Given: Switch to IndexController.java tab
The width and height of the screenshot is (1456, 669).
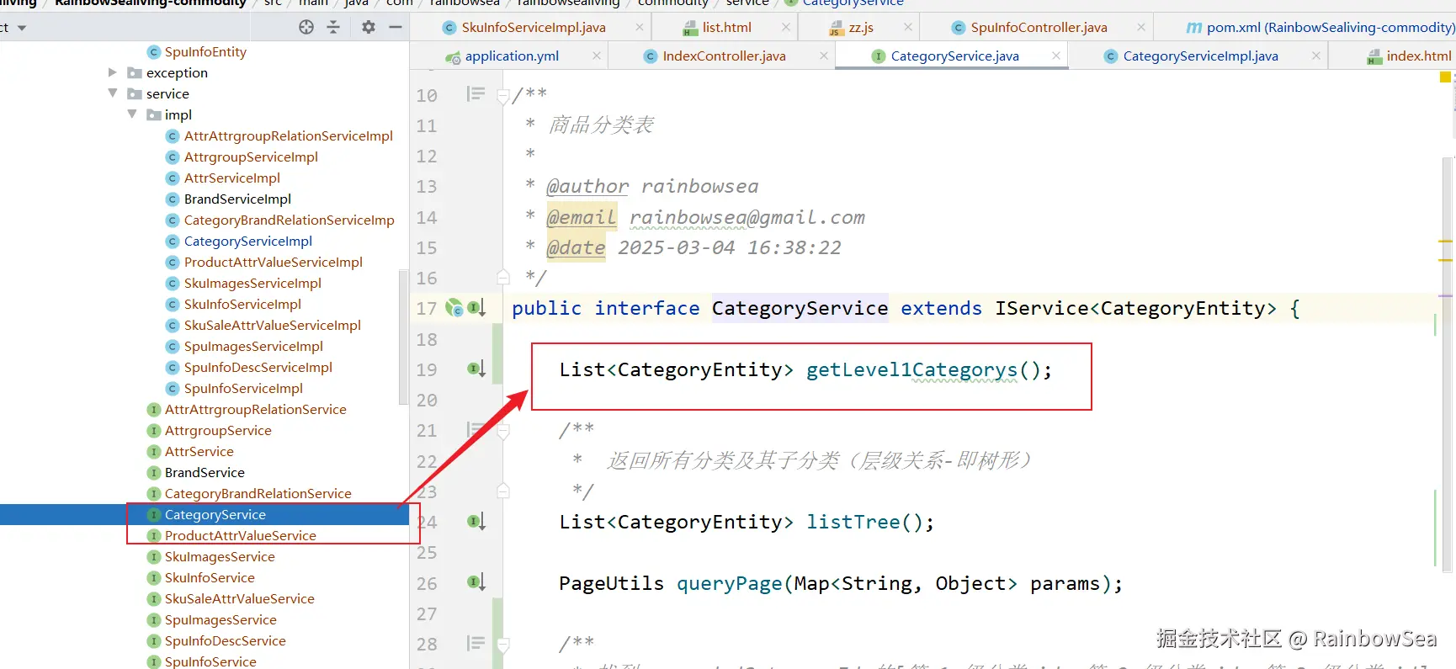Looking at the screenshot, I should pos(724,56).
